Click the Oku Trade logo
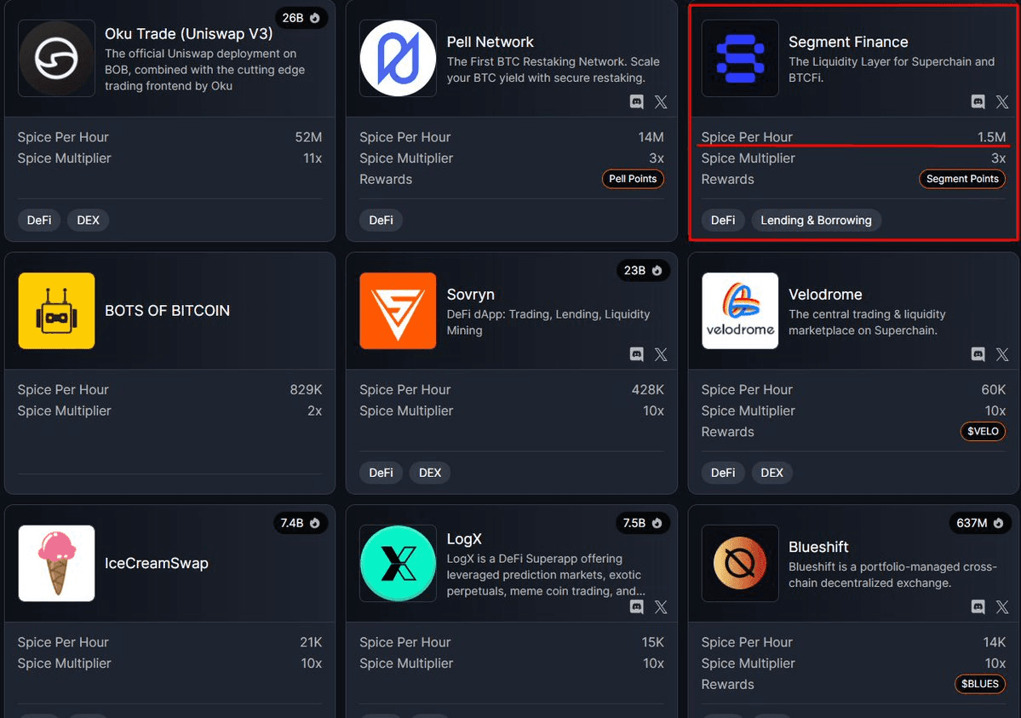The image size is (1021, 718). (56, 58)
